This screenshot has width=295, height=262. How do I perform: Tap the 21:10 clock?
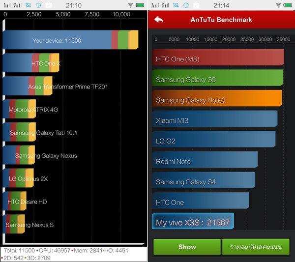(x=74, y=5)
